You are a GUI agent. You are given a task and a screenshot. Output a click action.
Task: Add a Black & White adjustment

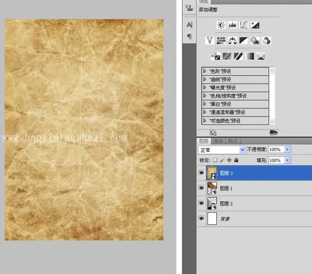pyautogui.click(x=243, y=41)
